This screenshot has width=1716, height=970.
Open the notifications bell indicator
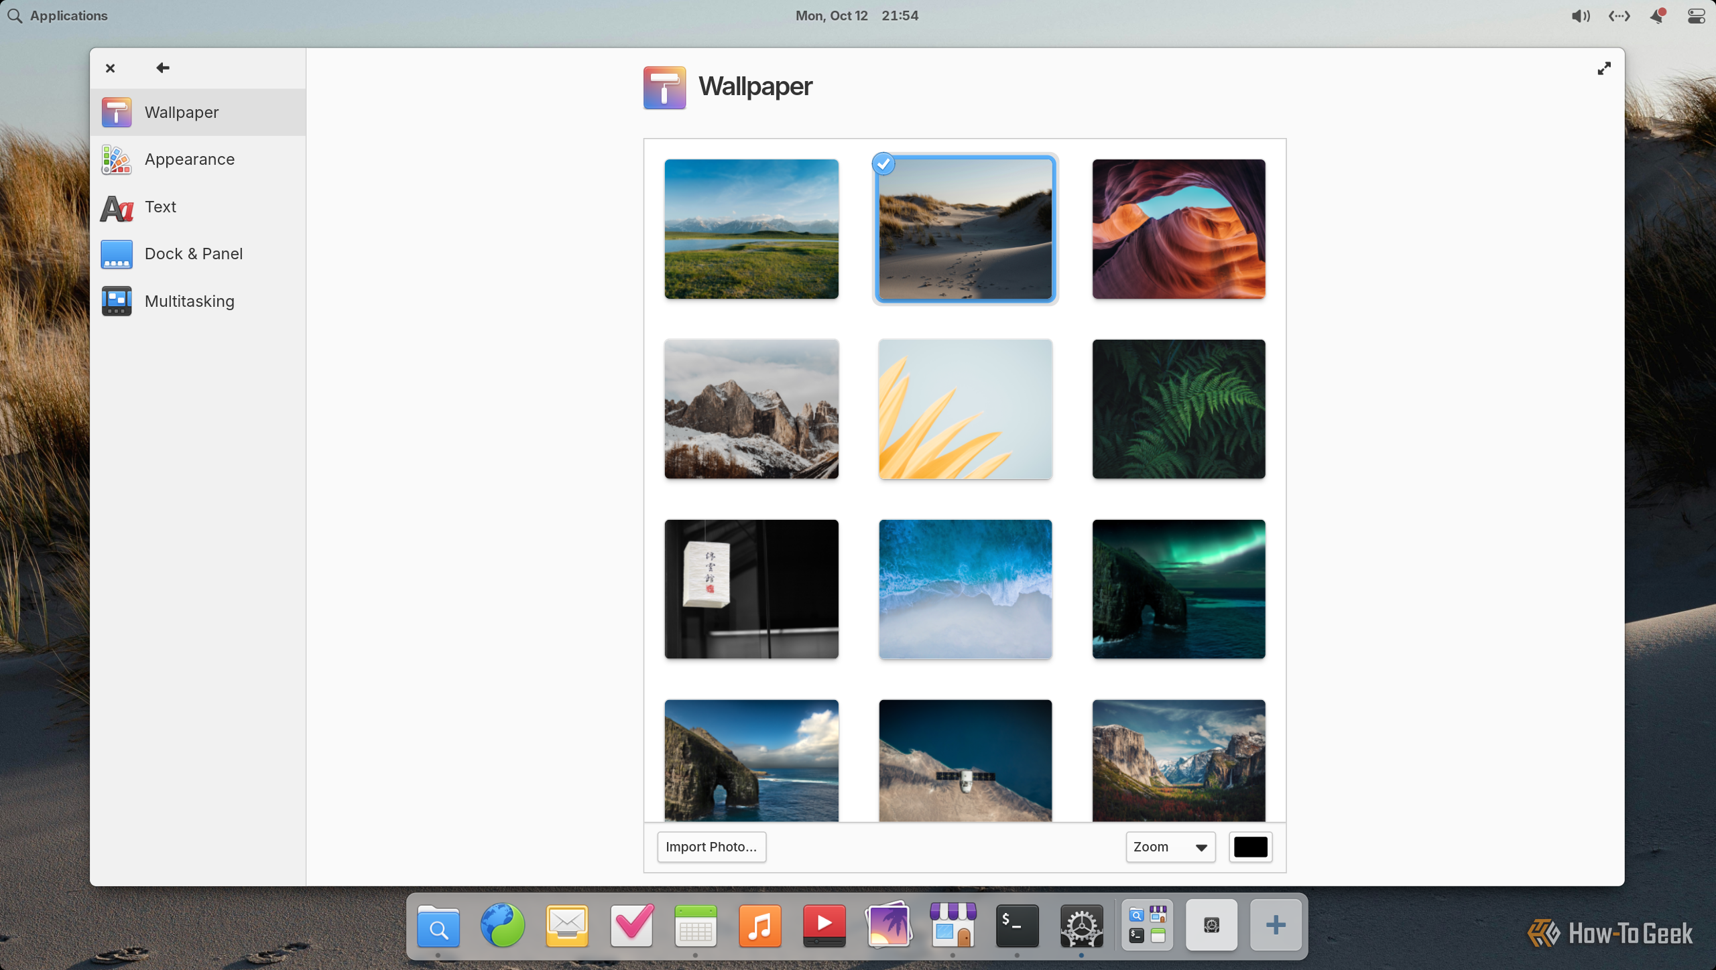click(x=1658, y=16)
